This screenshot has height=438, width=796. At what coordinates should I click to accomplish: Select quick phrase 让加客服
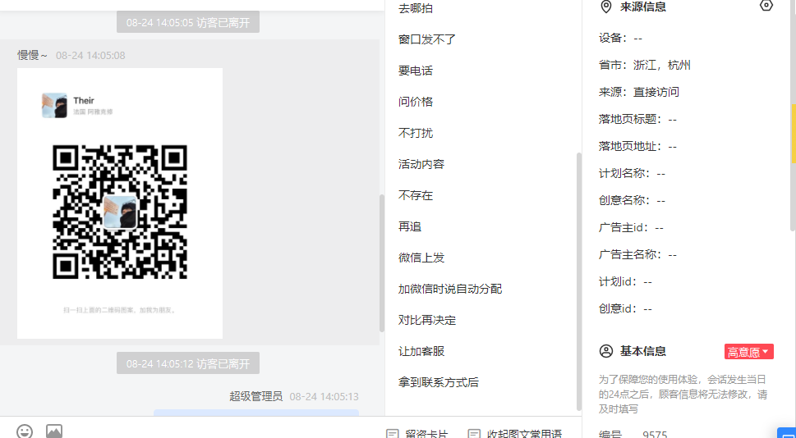(x=421, y=351)
